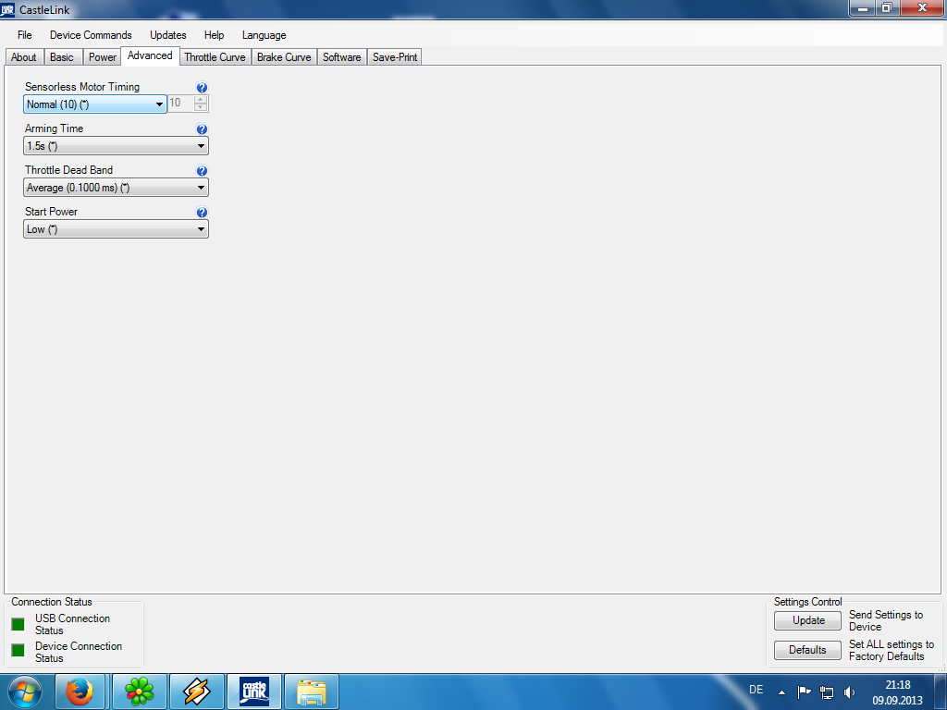
Task: Click the Throttle Dead Band label
Action: [x=68, y=170]
